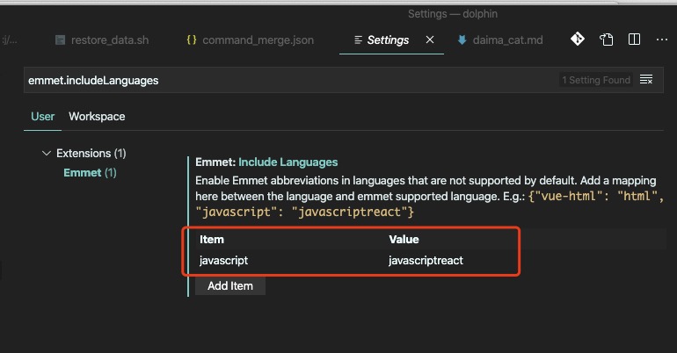The height and width of the screenshot is (353, 677).
Task: Select the javascript item cell
Action: (x=223, y=260)
